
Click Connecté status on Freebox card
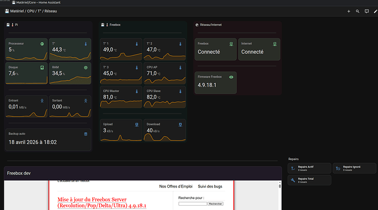209,52
